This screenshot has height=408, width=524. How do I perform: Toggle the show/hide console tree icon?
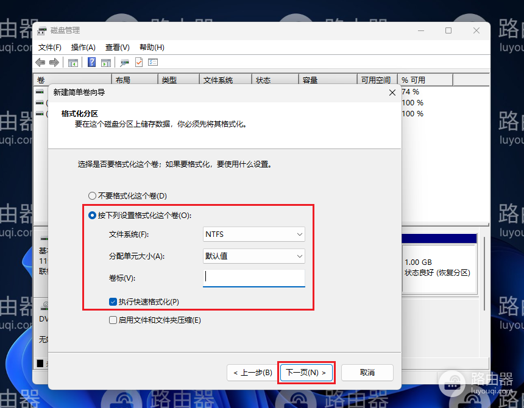[73, 63]
